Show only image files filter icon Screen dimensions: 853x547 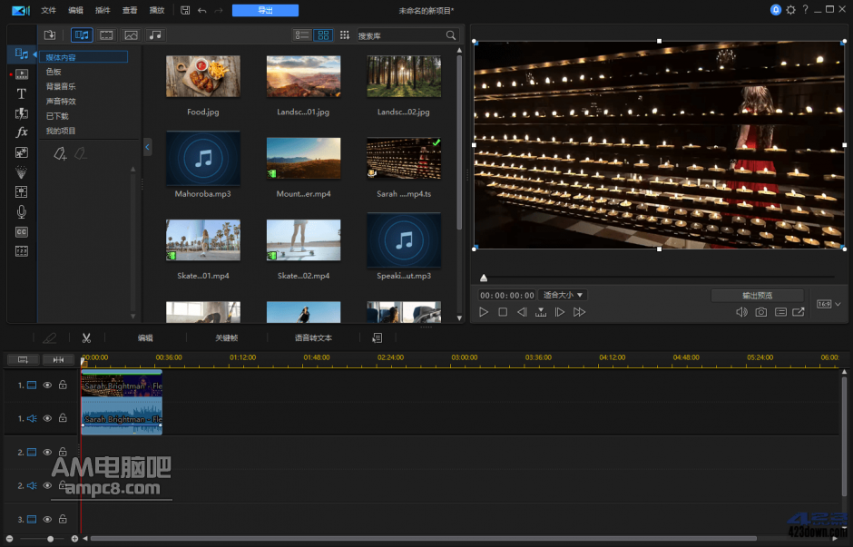click(x=131, y=35)
